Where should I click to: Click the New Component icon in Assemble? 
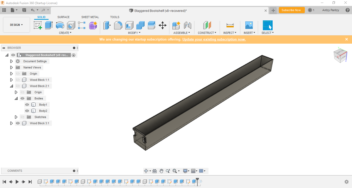176,25
